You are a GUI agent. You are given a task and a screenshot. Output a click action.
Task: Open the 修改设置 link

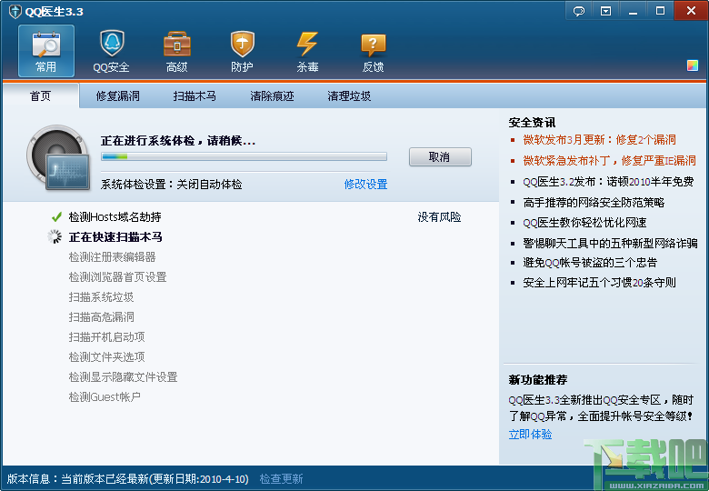click(x=365, y=184)
